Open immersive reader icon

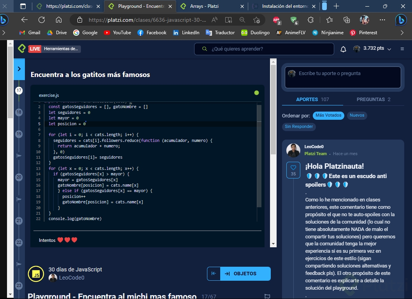228,20
